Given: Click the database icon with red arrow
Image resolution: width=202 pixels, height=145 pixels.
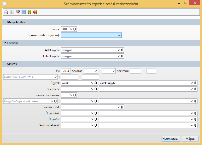Looking at the screenshot, I should (x=35, y=12).
